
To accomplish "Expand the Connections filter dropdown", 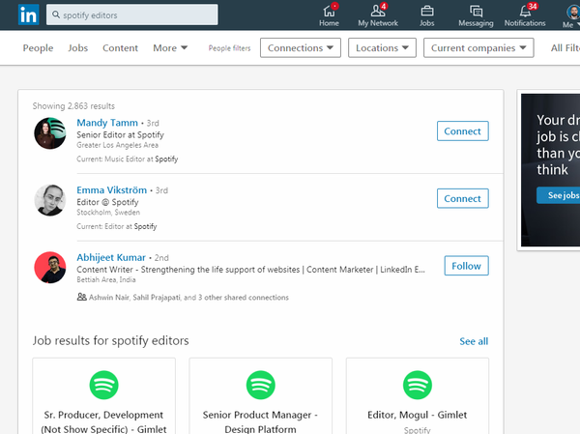I will point(300,48).
